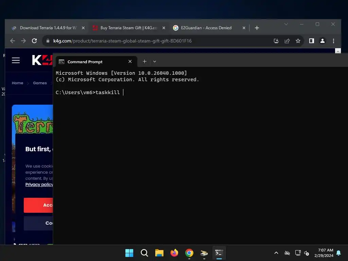This screenshot has width=348, height=261.
Task: Open notifications bell icon
Action: click(x=338, y=253)
